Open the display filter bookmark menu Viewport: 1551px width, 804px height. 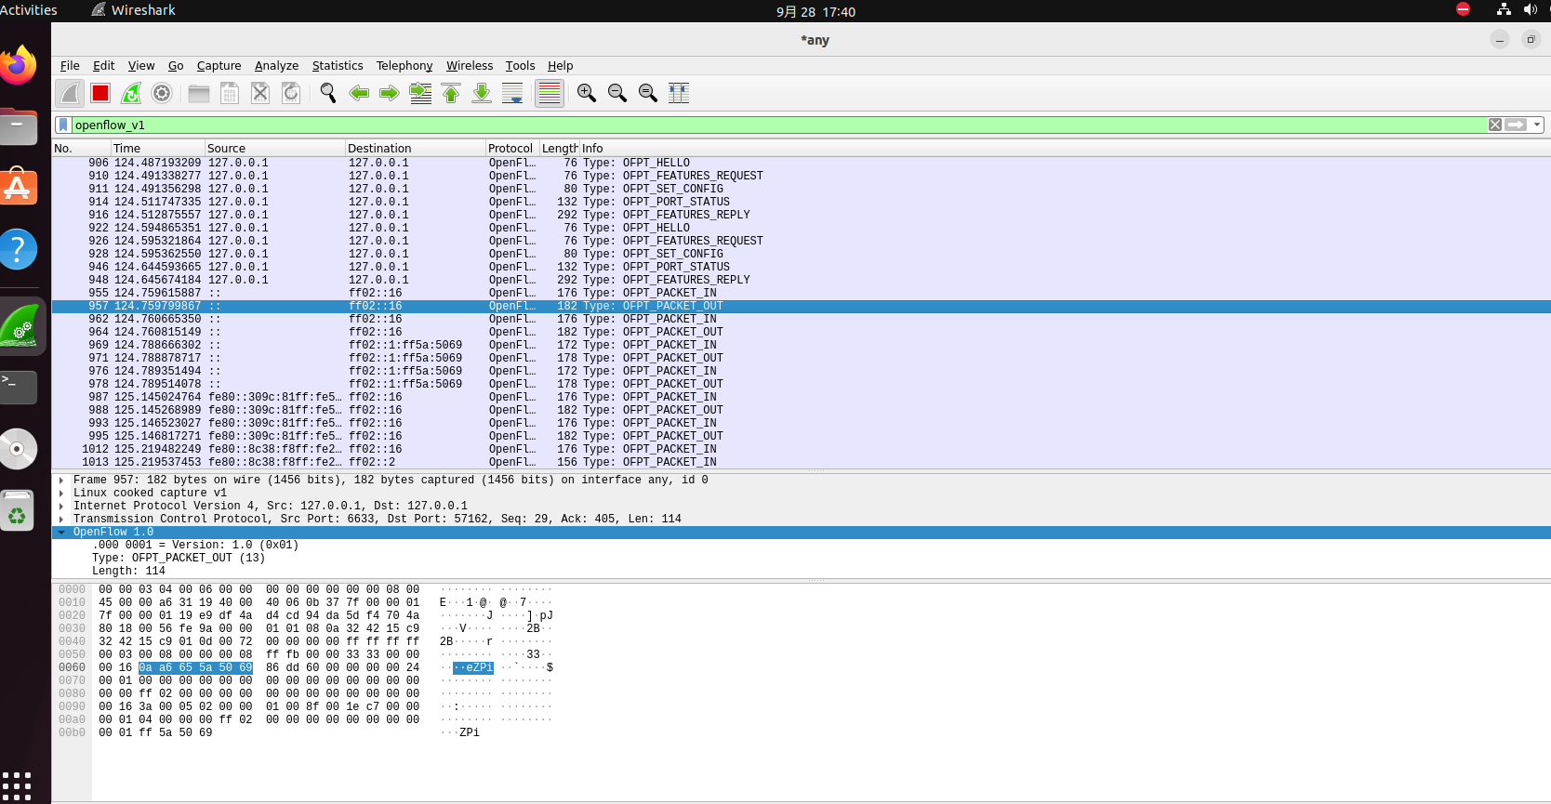[63, 125]
